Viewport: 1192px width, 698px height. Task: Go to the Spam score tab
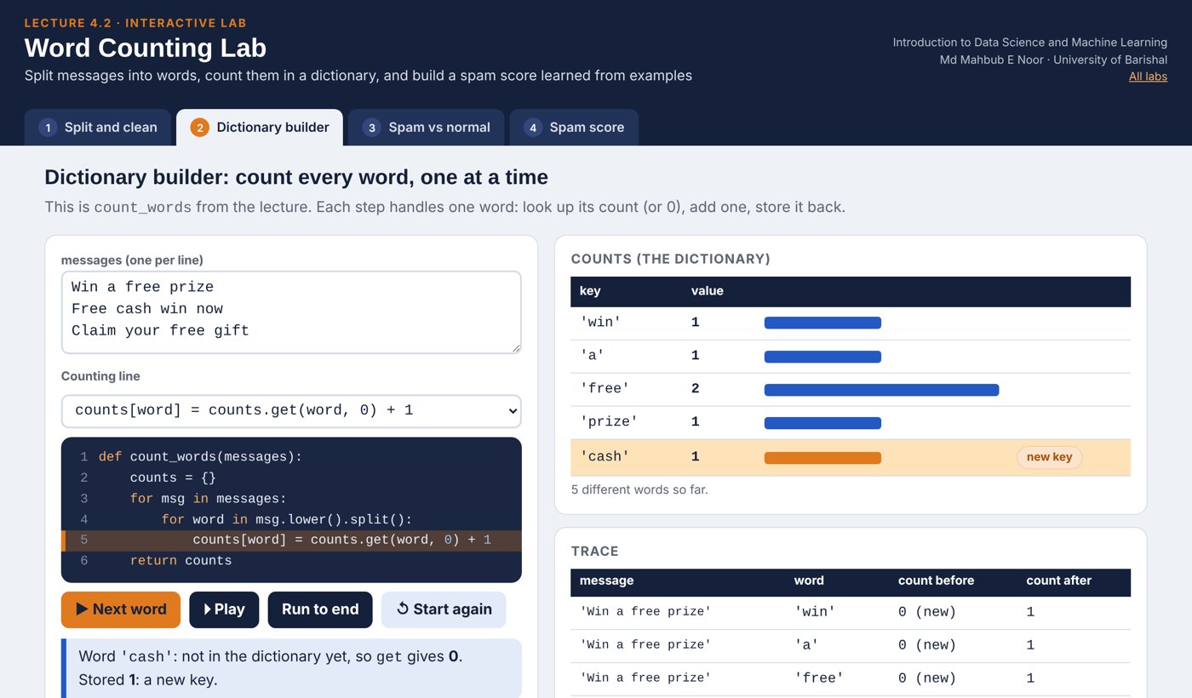point(574,128)
